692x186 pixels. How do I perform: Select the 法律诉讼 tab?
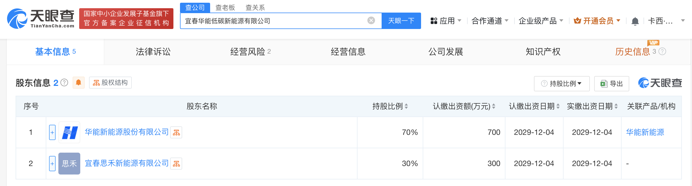[x=153, y=52]
